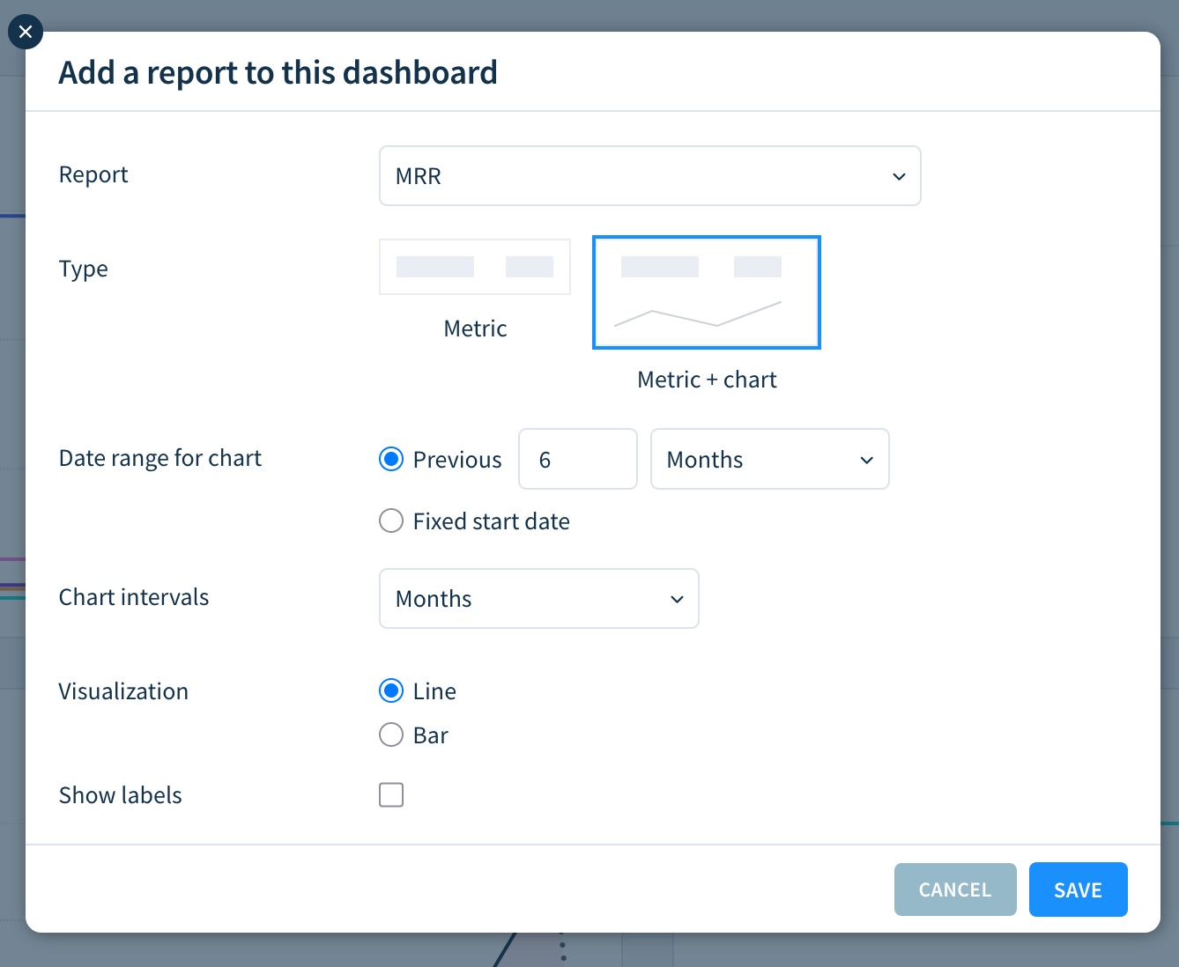The width and height of the screenshot is (1179, 967).
Task: Select the Line visualization option
Action: tap(390, 690)
